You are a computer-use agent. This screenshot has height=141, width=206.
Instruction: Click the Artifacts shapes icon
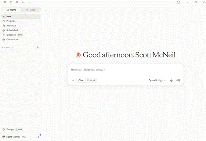(4, 26)
